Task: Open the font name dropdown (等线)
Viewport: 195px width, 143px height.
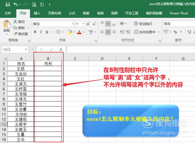Action: [x=72, y=24]
